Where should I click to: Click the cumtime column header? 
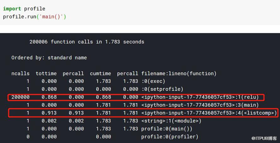point(100,74)
